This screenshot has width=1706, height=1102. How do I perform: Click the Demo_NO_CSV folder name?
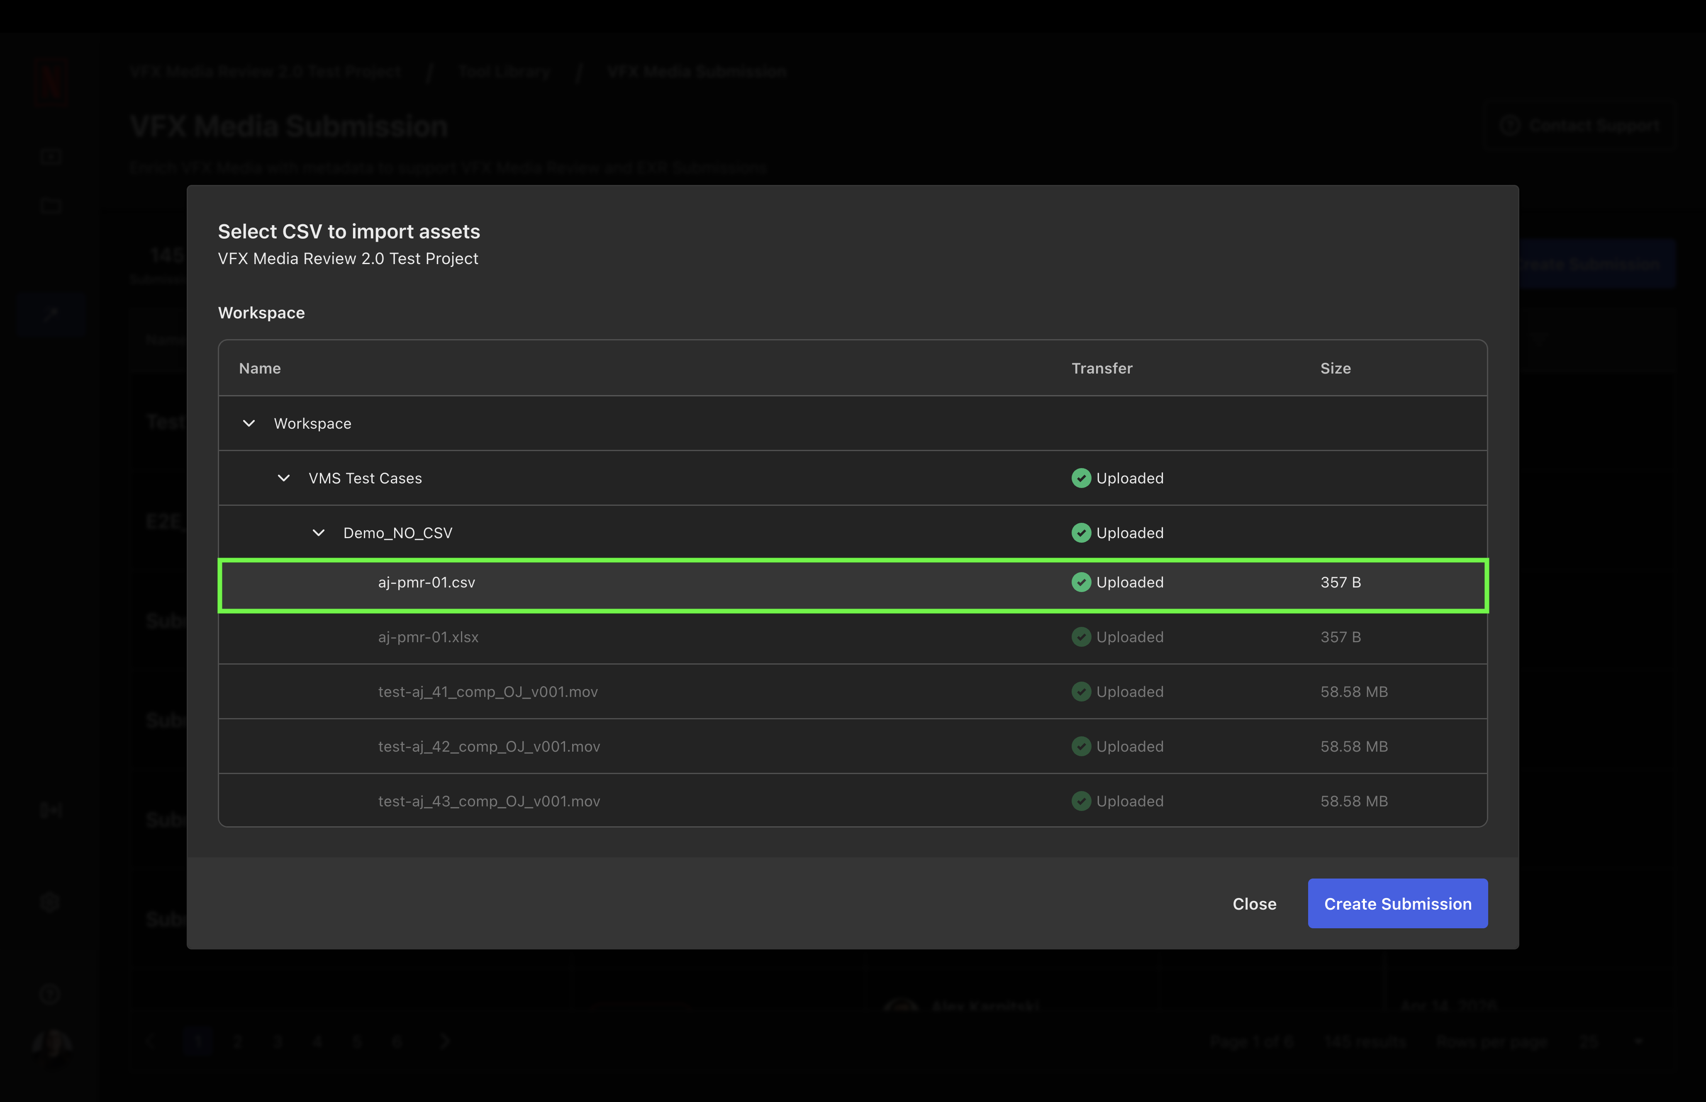[x=398, y=533]
